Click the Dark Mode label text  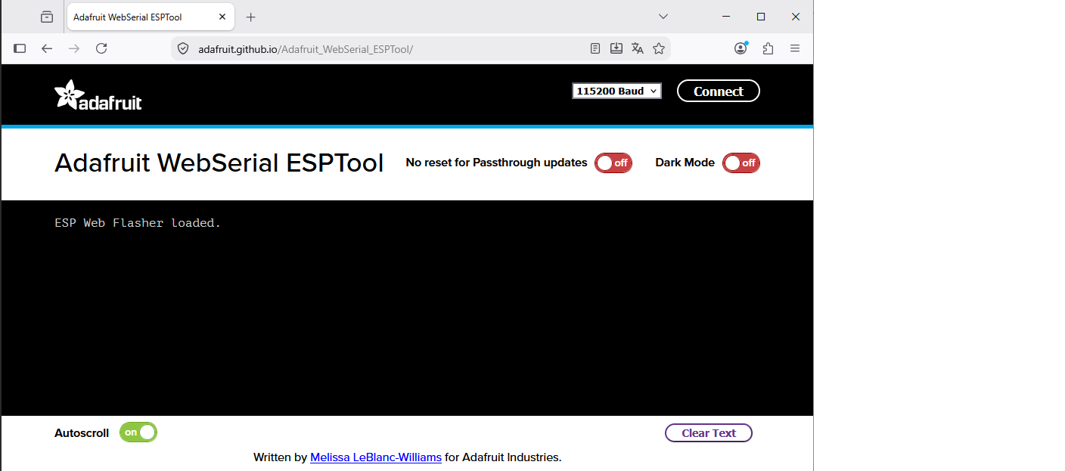click(685, 163)
